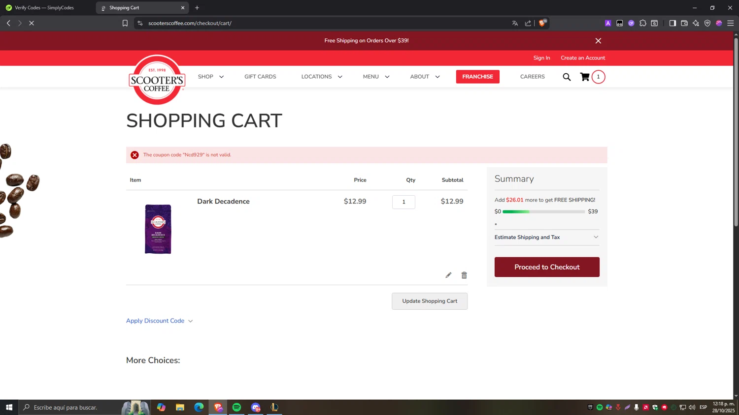
Task: Click the cart item count badge
Action: pos(598,77)
